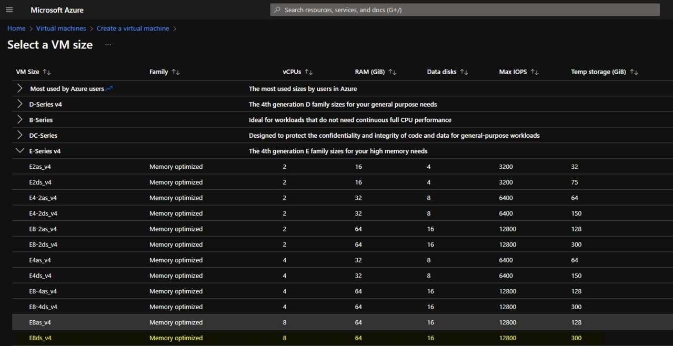The image size is (673, 346).
Task: Click the RAM (GiB) column header
Action: tap(370, 72)
